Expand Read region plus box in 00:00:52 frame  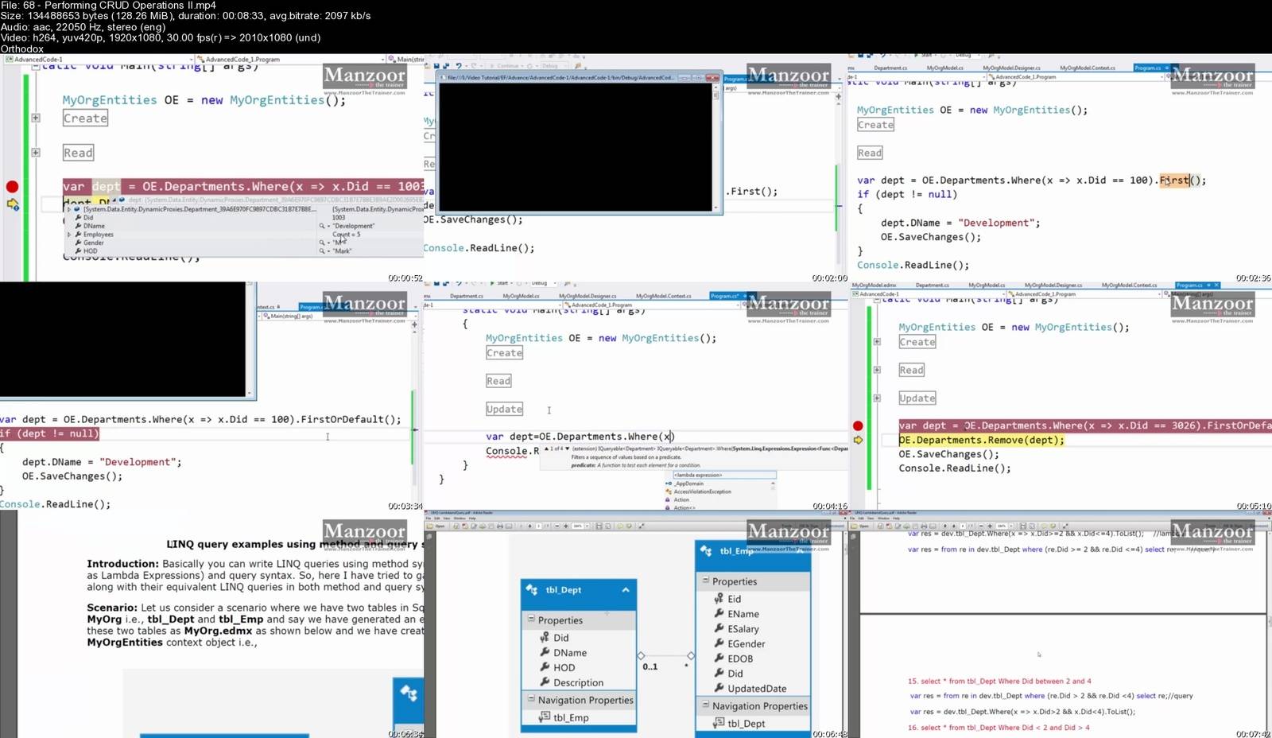(36, 152)
